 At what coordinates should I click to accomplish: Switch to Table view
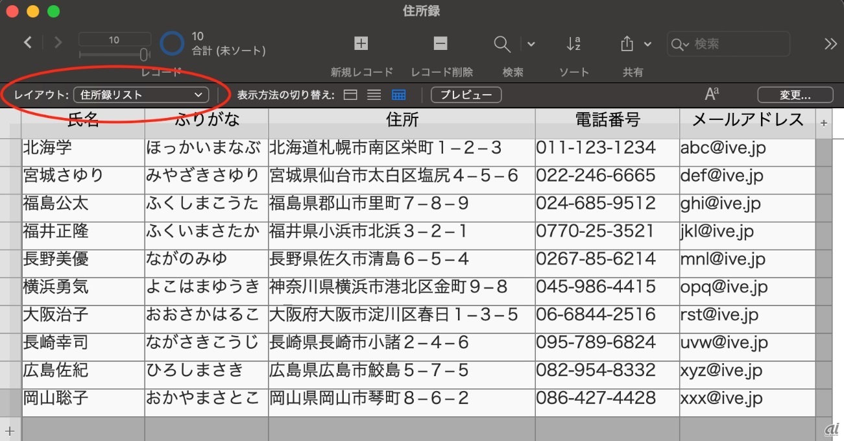(398, 95)
